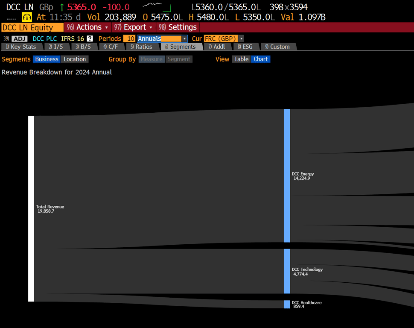Viewport: 414px width, 328px height.
Task: Click the green up-tick arrow indicator
Action: point(62,7)
